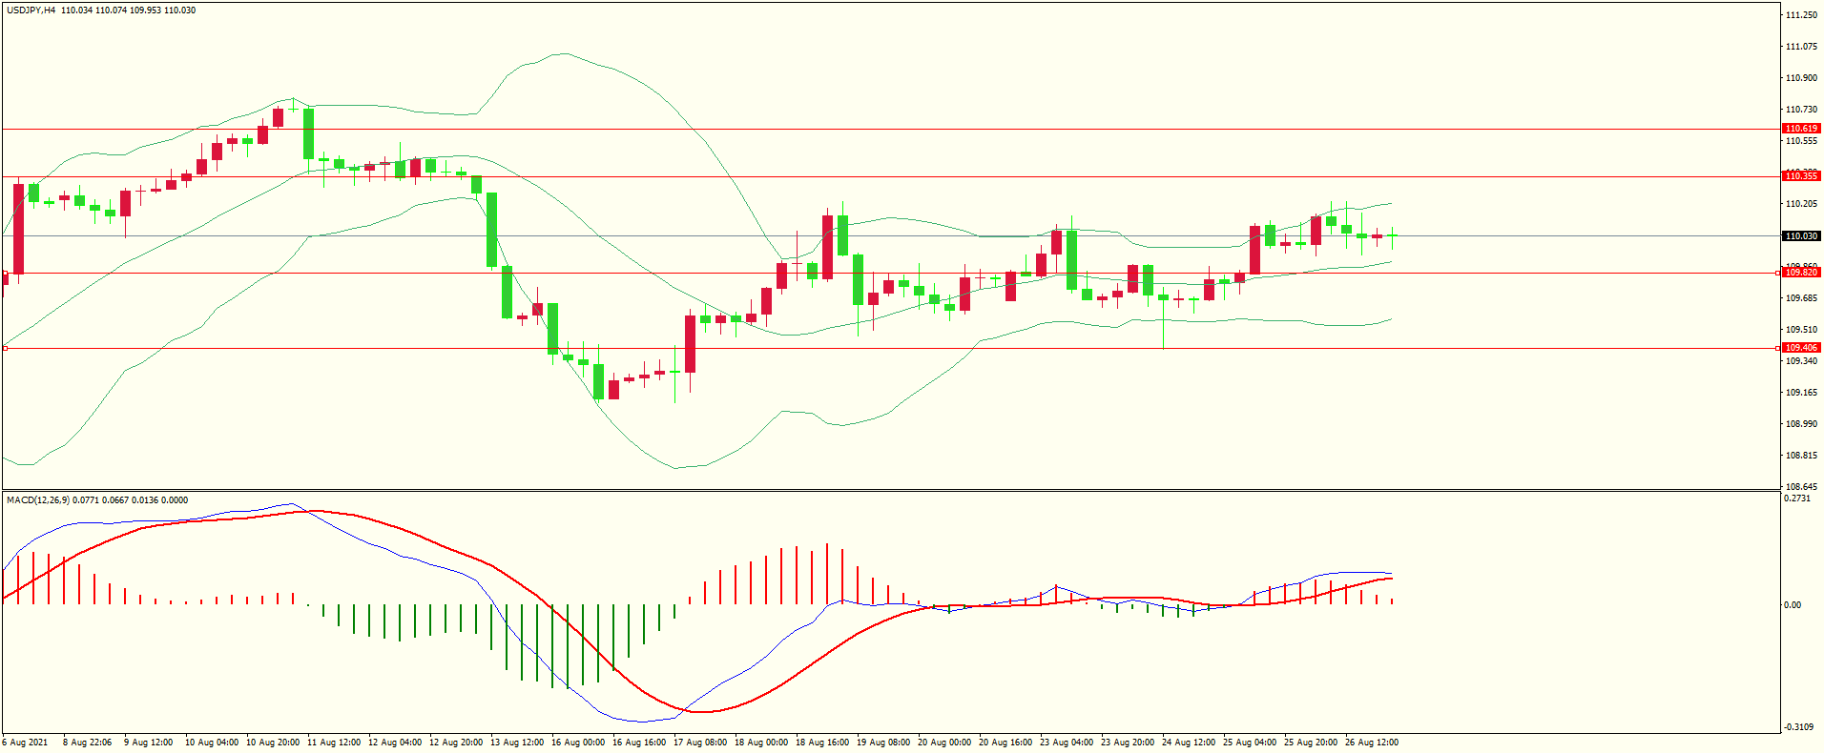Click the 110.900 price axis value
Viewport: 1824px width, 753px height.
point(1801,78)
